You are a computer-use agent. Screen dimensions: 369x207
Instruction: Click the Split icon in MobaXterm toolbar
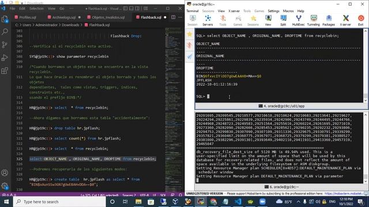pos(283,21)
